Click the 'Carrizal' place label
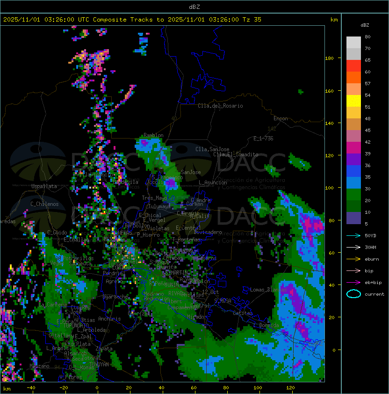 tap(139, 314)
